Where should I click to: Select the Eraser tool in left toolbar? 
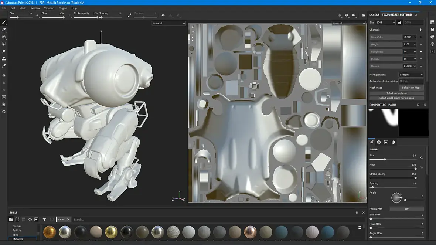[4, 30]
